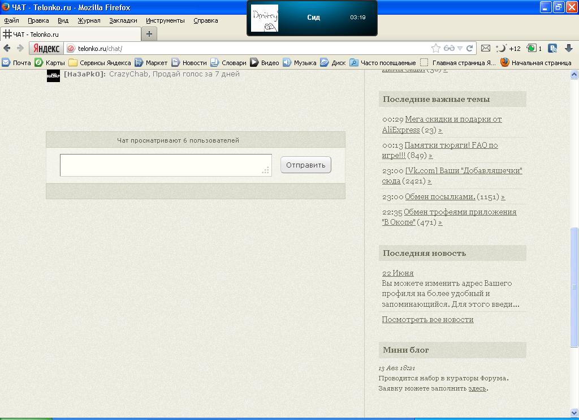Open the Обмен трофеями приложения "В Окопе" topic
The height and width of the screenshot is (420, 579).
[450, 217]
